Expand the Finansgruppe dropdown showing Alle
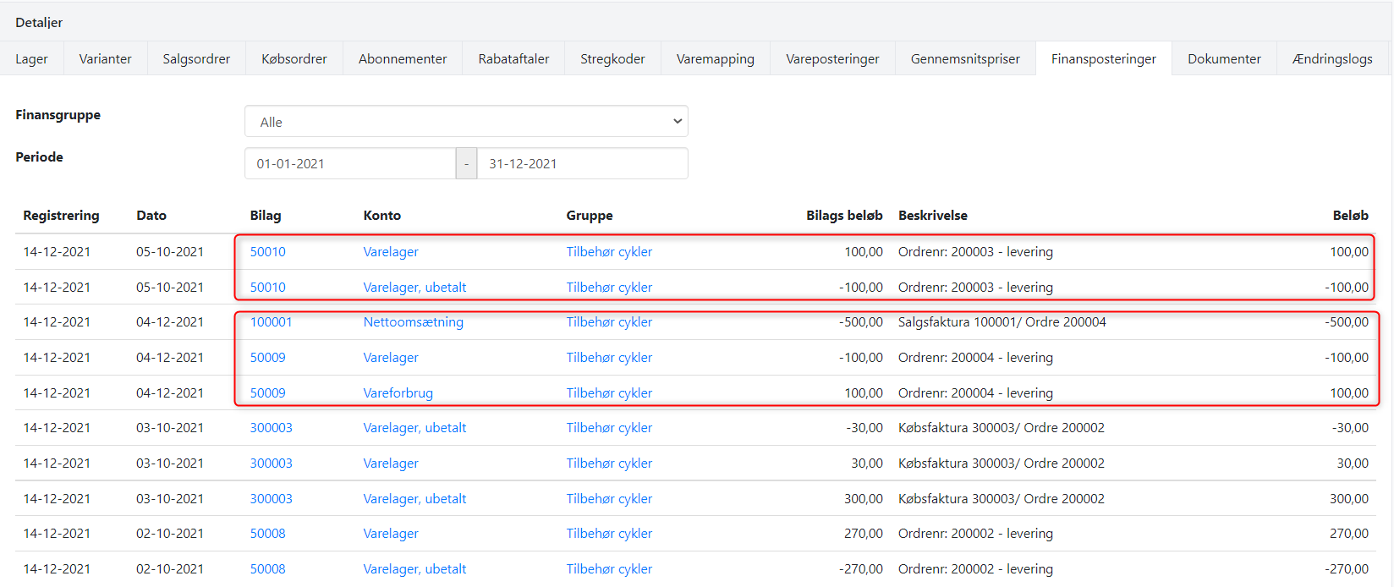Image resolution: width=1394 pixels, height=587 pixels. [466, 122]
